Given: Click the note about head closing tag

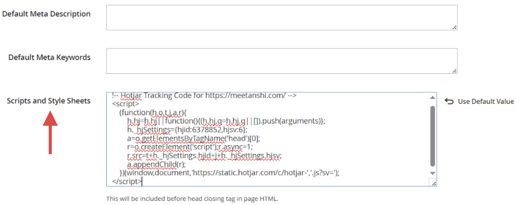Looking at the screenshot, I should coord(192,199).
